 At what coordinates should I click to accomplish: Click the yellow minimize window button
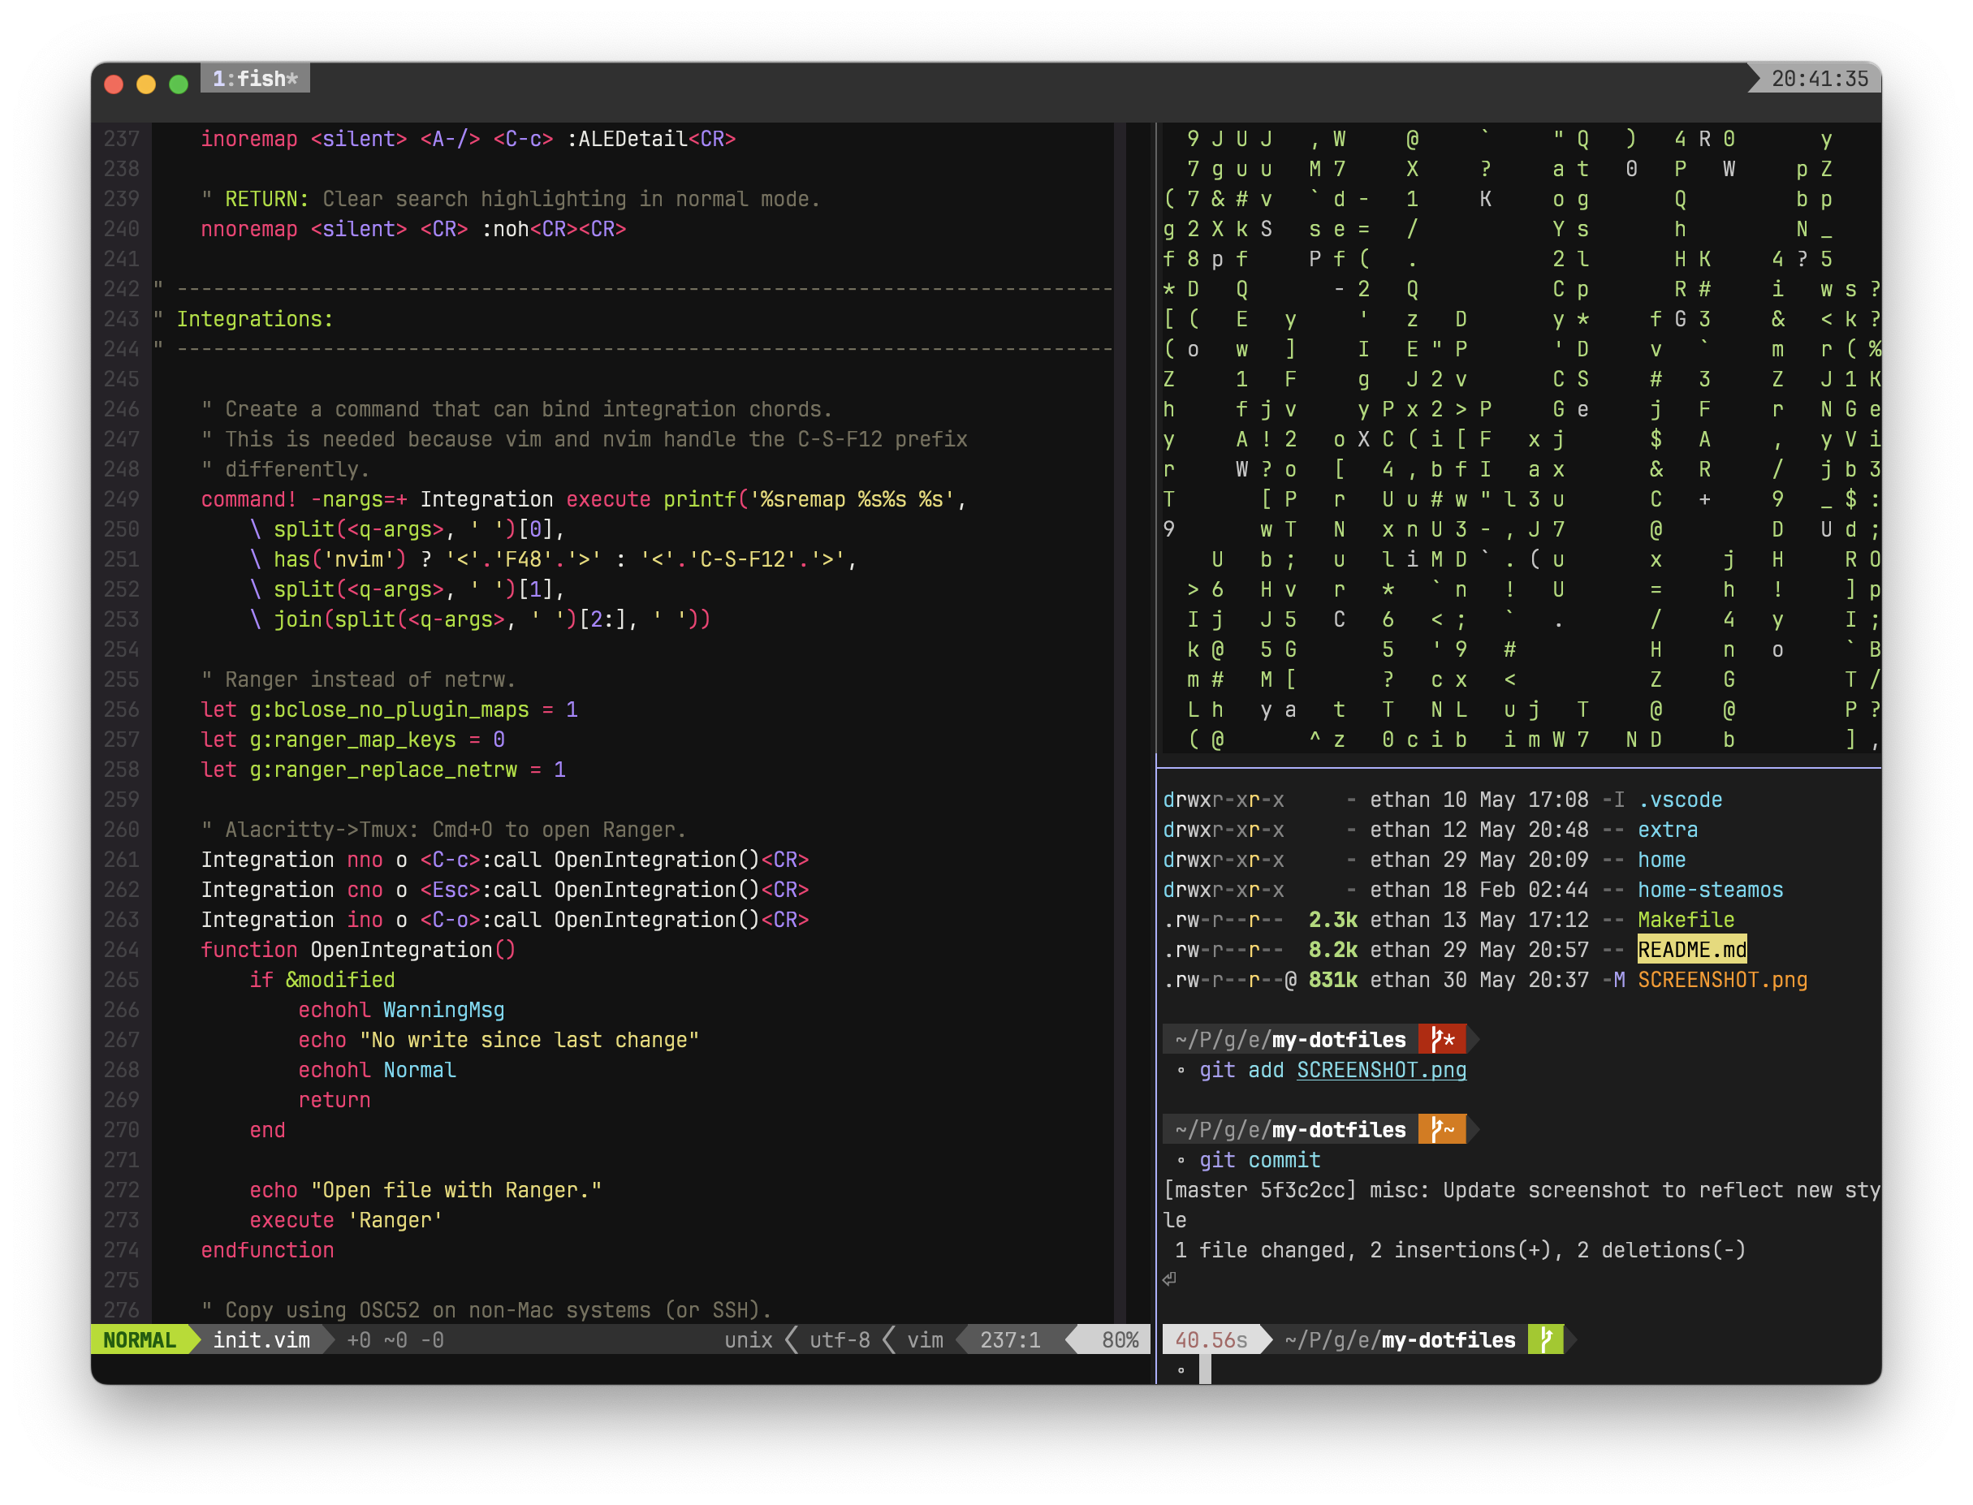tap(146, 84)
